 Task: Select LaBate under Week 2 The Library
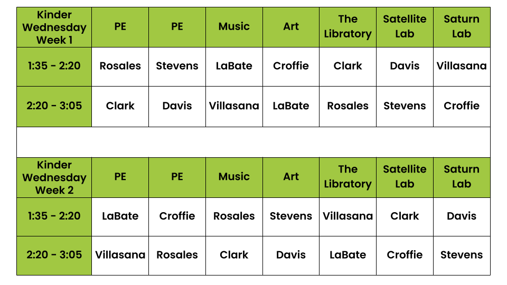[348, 255]
